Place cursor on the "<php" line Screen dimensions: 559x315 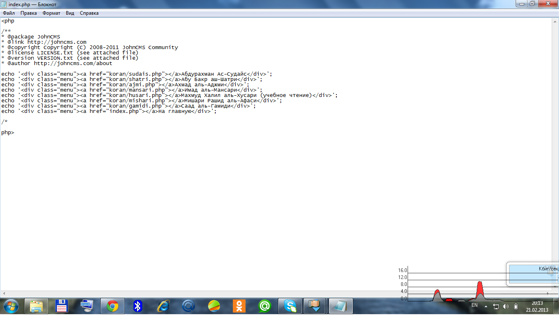[8, 21]
